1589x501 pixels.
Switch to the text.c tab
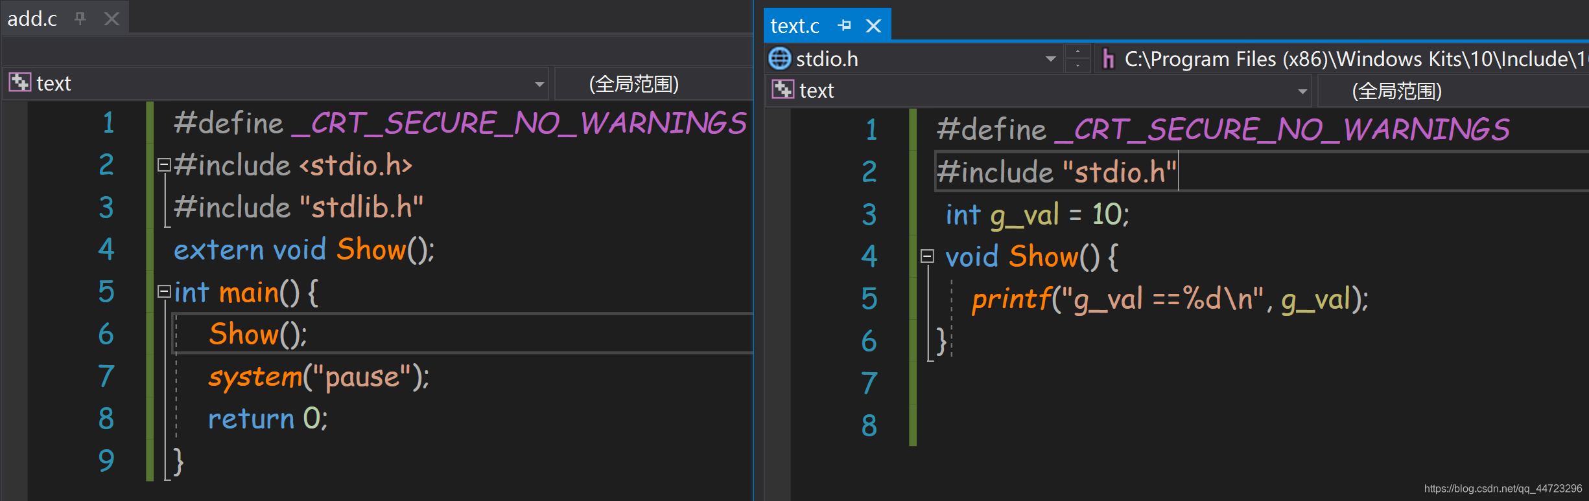795,26
